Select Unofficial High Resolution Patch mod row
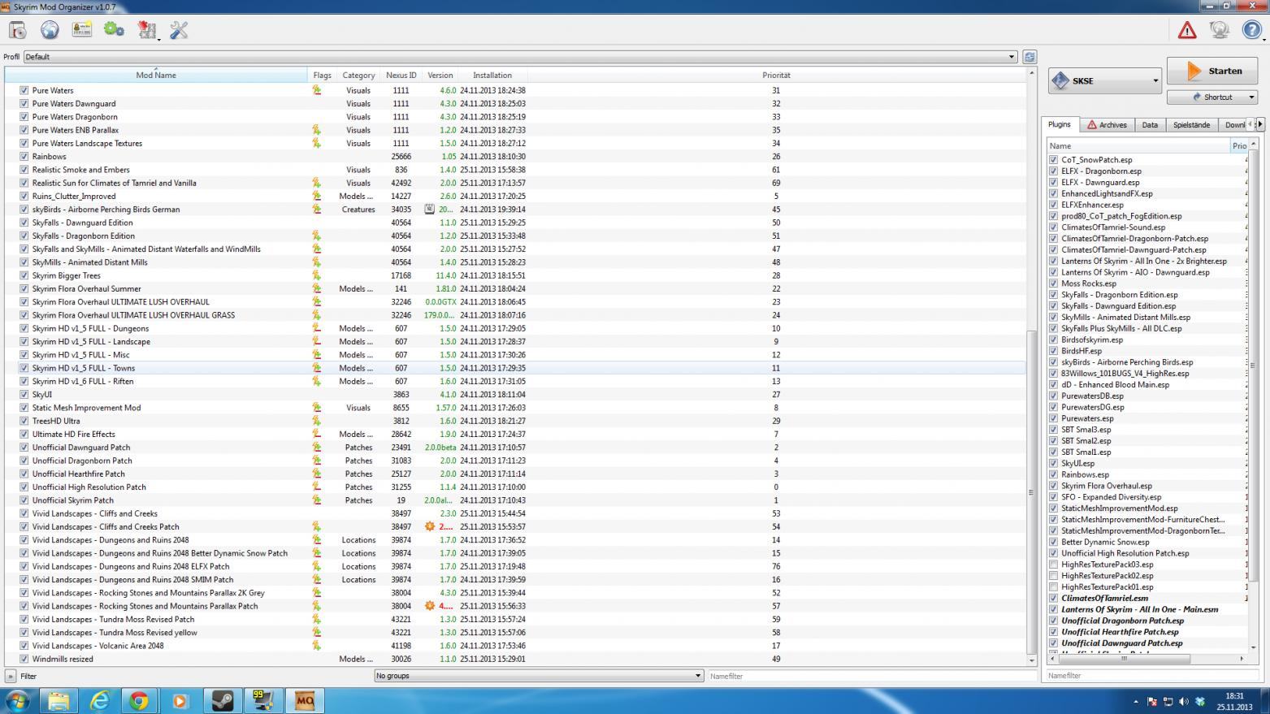 (x=515, y=487)
